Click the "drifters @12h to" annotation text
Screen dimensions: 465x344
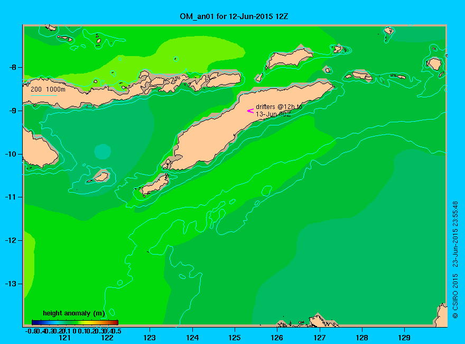(279, 107)
